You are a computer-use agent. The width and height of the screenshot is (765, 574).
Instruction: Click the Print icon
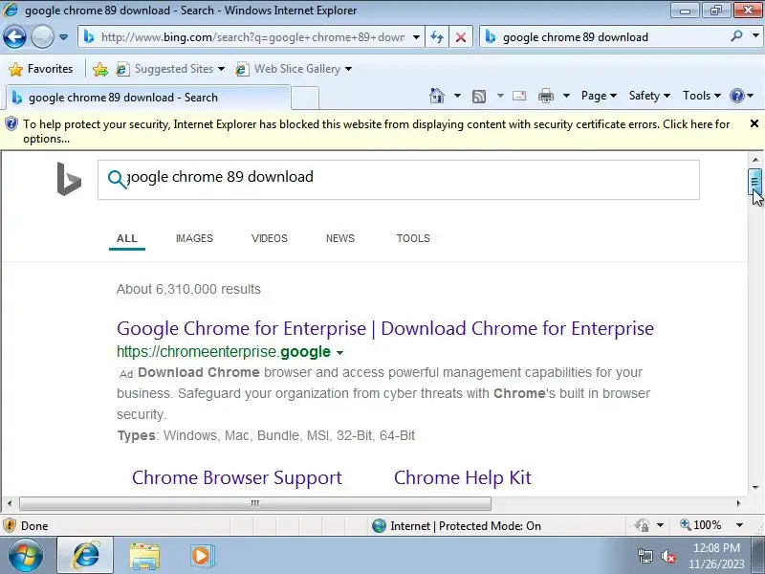point(545,96)
